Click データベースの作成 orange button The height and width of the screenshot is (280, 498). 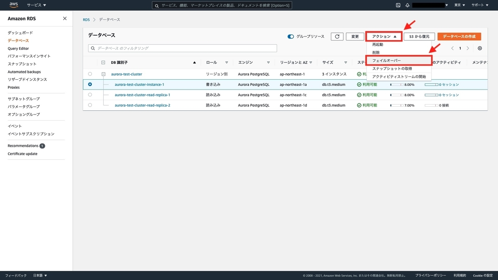(x=459, y=37)
